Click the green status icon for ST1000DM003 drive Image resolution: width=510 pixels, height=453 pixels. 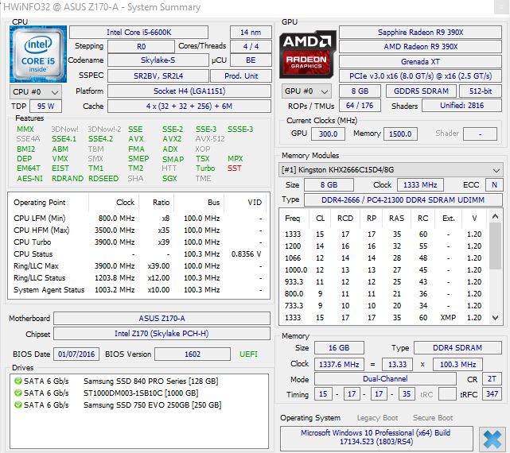click(18, 393)
